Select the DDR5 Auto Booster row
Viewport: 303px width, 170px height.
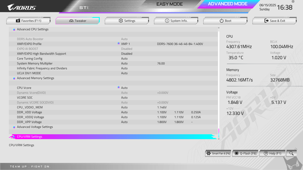113,39
